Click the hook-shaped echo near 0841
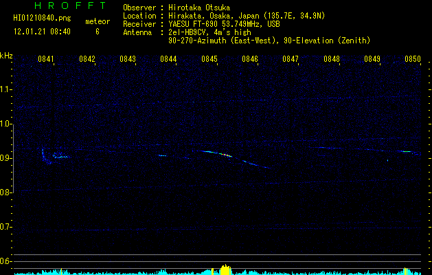The width and height of the screenshot is (432, 275). (46, 156)
